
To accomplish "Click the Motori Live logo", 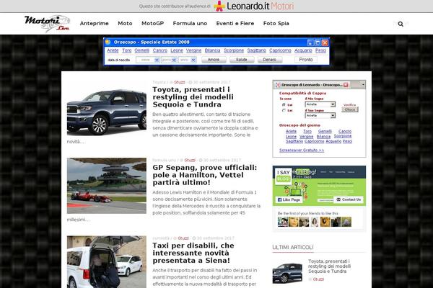I will 47,24.
